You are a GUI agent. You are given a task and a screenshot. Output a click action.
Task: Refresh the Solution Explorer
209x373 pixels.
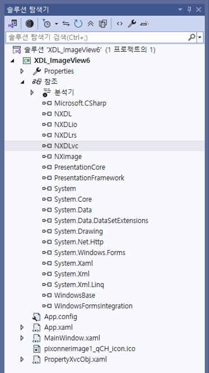pyautogui.click(x=78, y=24)
